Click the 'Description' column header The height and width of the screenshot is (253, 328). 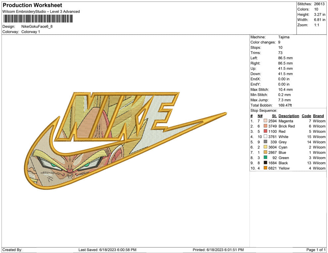click(x=289, y=116)
